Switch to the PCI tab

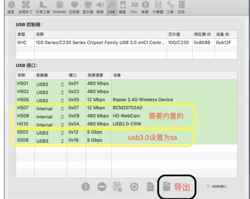point(134,8)
